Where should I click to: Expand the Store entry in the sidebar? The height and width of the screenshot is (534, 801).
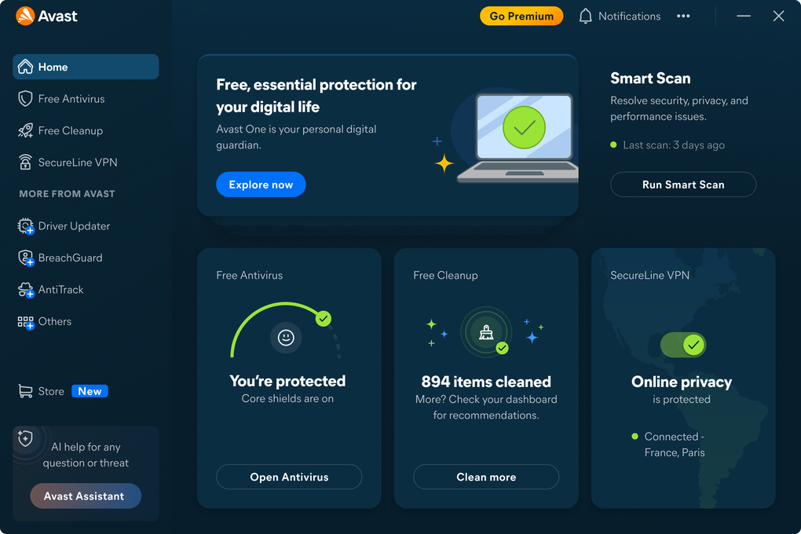[x=50, y=390]
